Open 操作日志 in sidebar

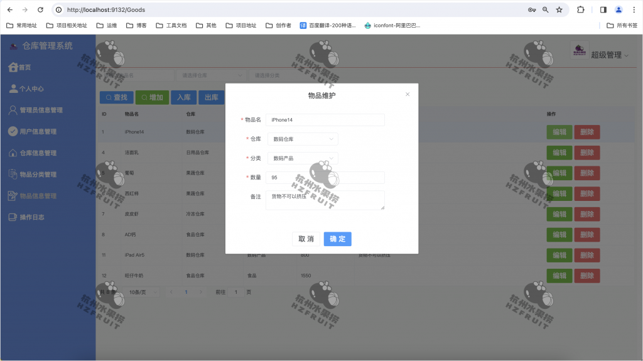pos(26,217)
